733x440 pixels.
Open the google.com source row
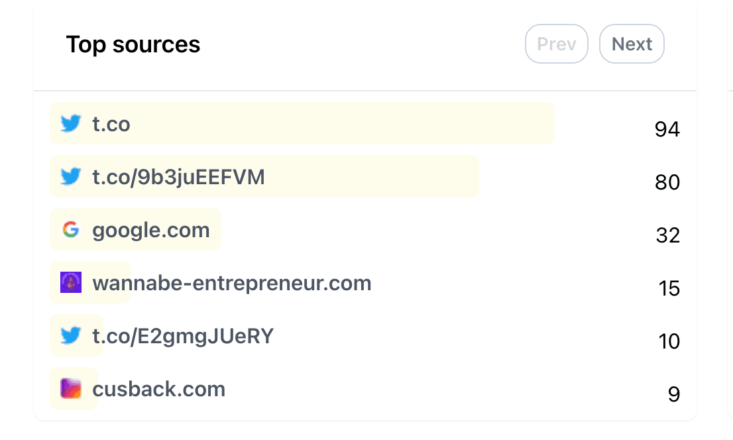point(151,230)
